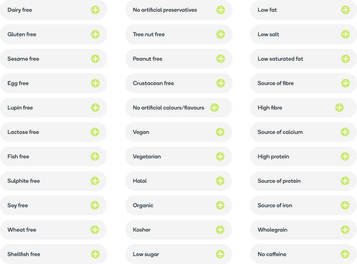This screenshot has width=357, height=264.
Task: Select the Vegetarian filter chip
Action: [x=220, y=156]
